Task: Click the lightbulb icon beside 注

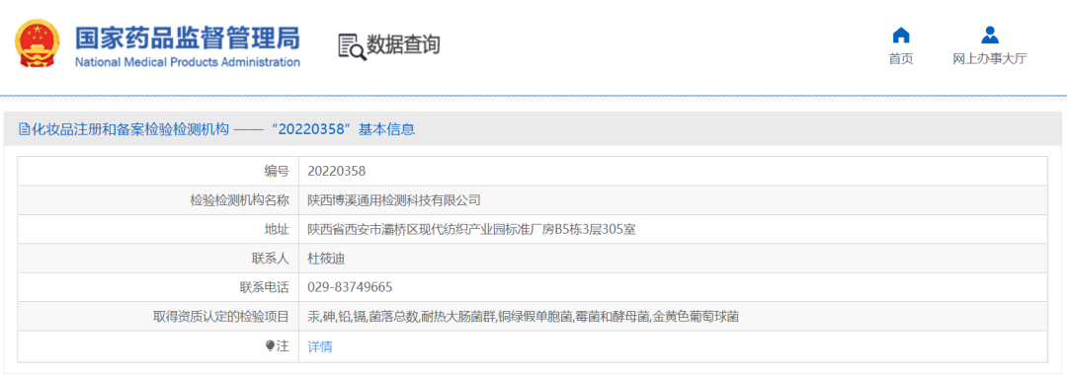Action: (x=270, y=346)
